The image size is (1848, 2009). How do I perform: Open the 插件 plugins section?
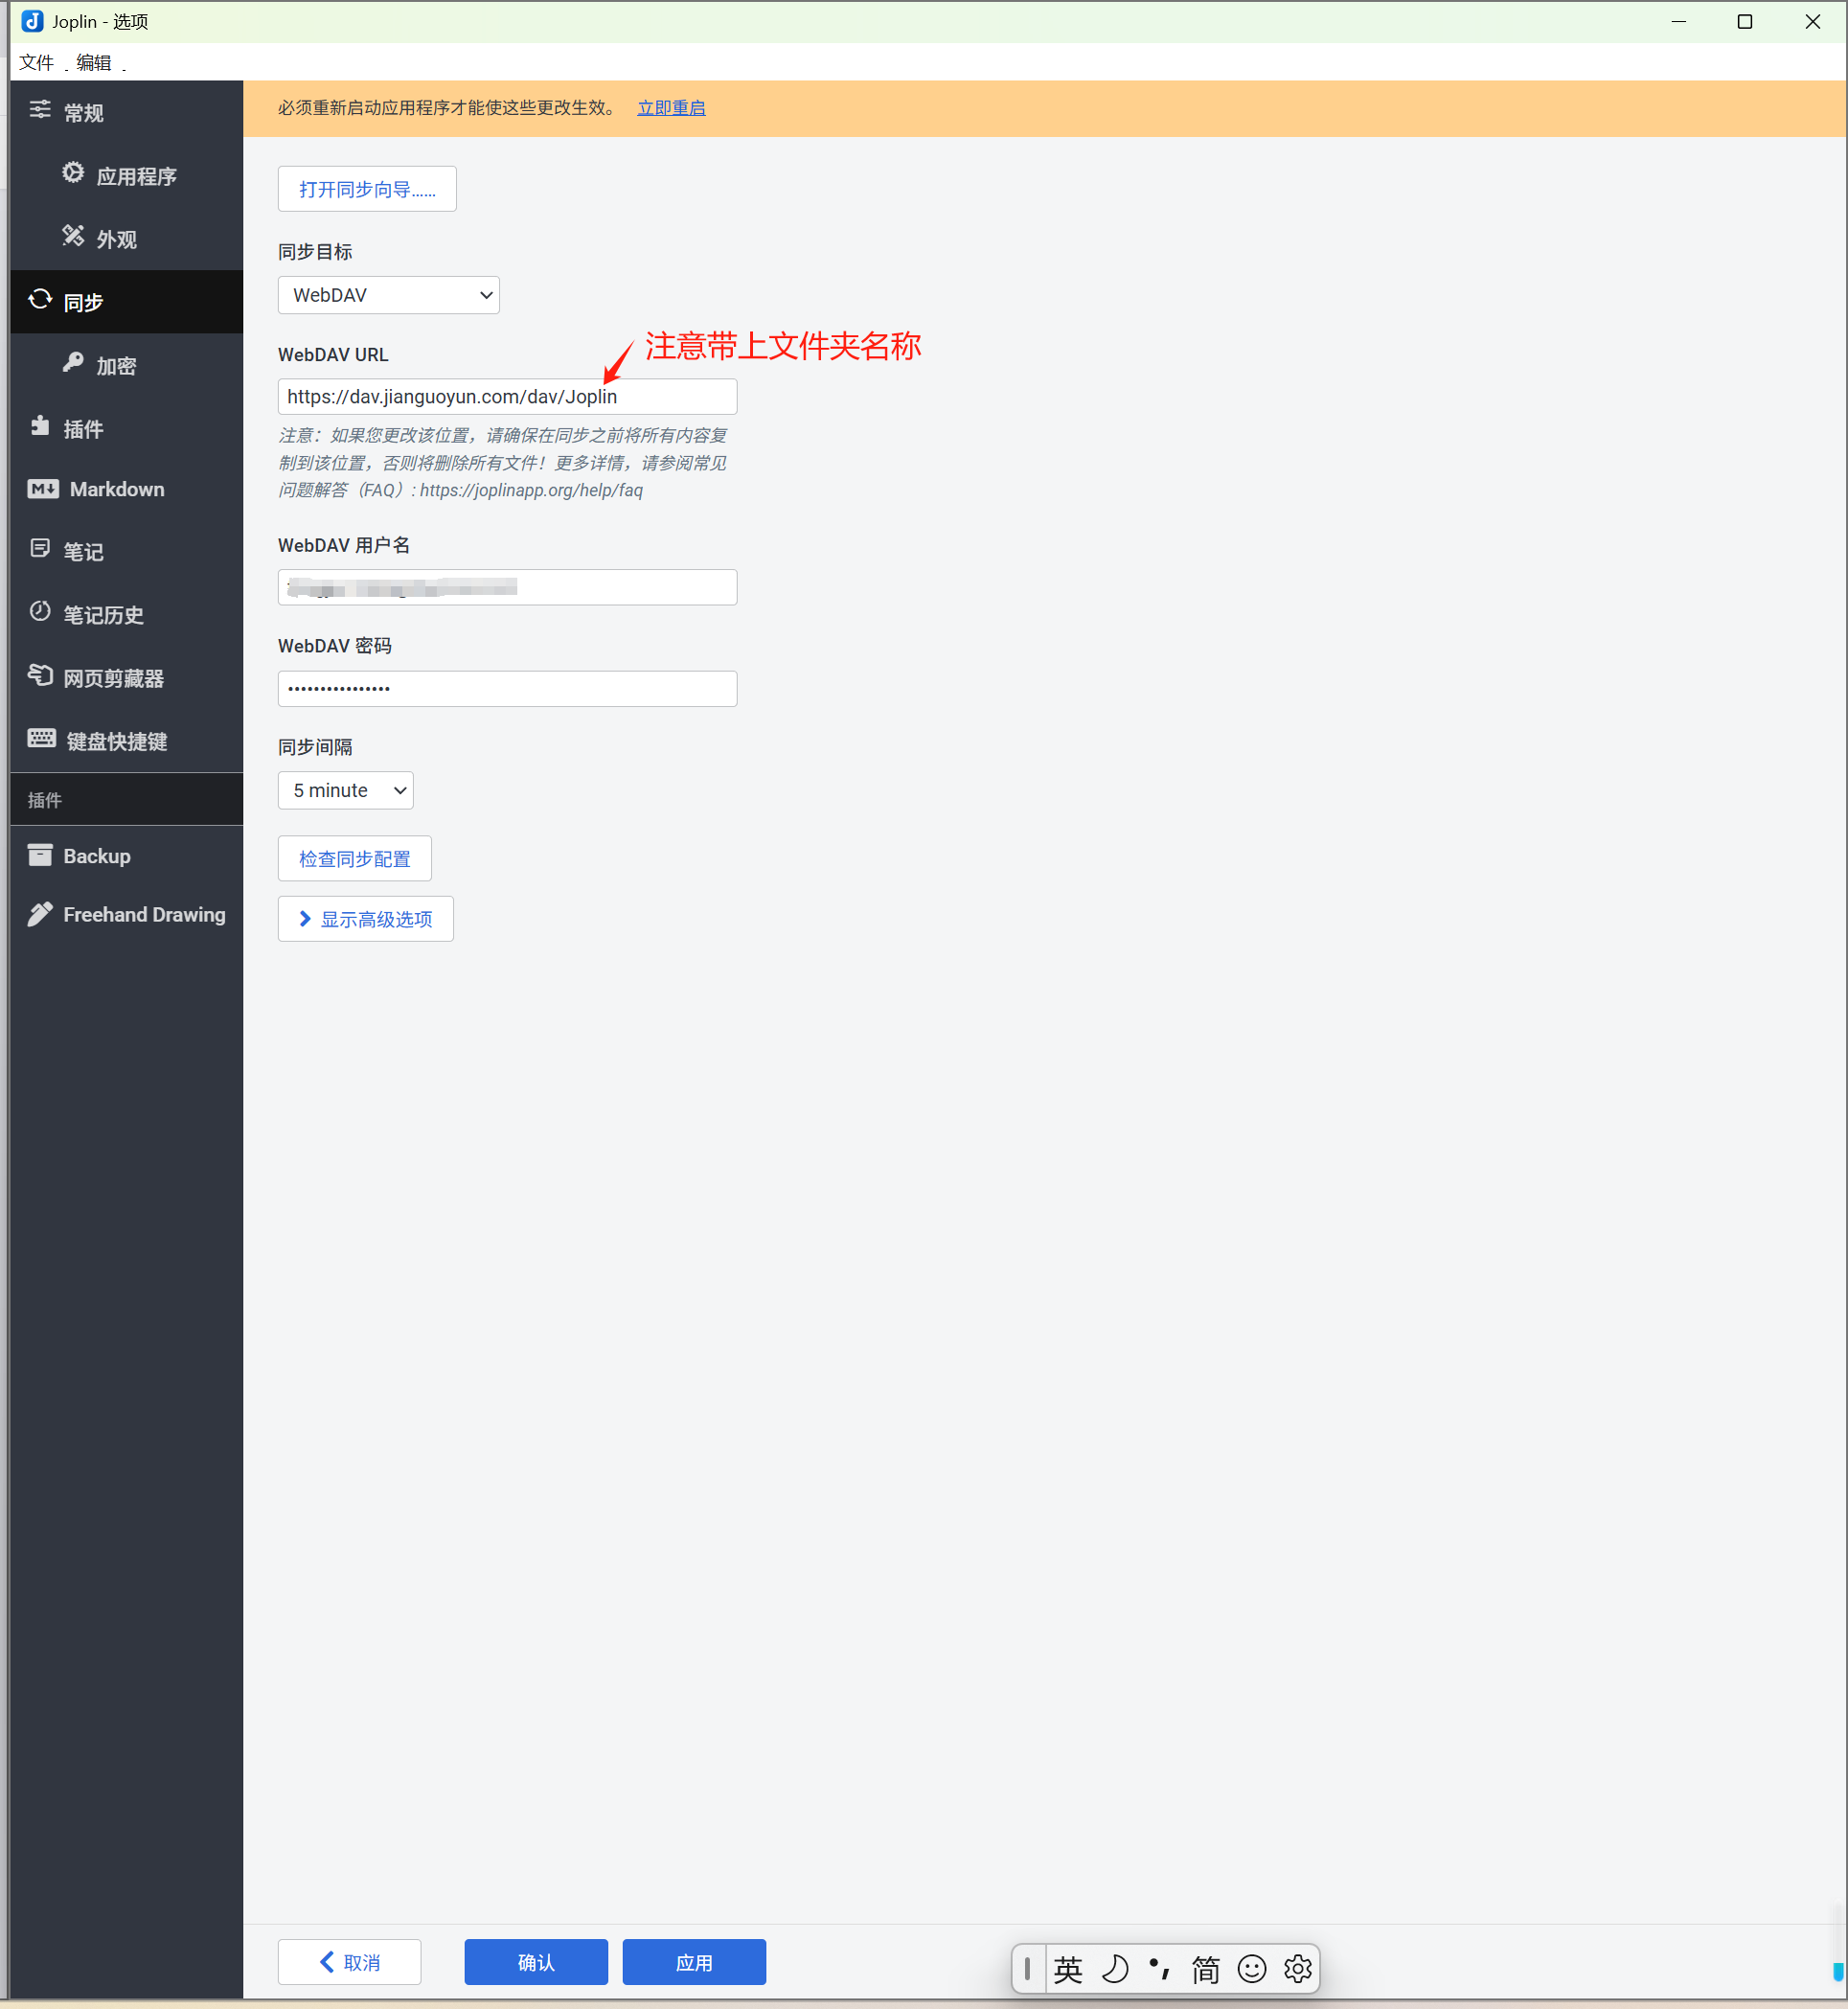tap(126, 428)
